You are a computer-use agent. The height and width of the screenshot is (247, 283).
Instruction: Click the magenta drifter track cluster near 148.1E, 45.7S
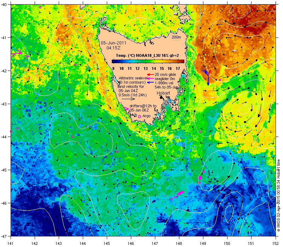pos(180,193)
